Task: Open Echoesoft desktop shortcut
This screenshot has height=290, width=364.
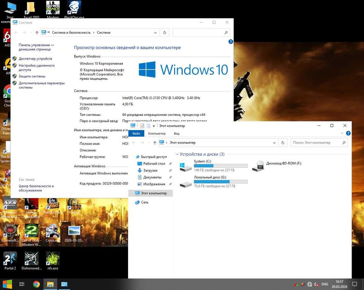Action: click(10, 233)
